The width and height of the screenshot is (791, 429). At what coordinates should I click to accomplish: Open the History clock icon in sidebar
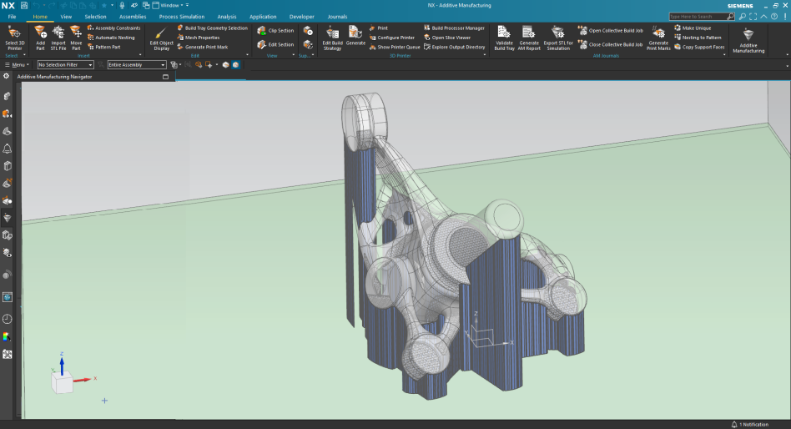8,319
